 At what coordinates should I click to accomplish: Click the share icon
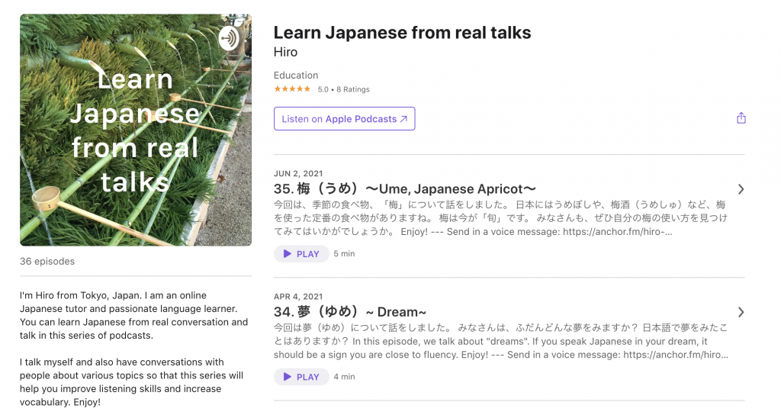741,118
